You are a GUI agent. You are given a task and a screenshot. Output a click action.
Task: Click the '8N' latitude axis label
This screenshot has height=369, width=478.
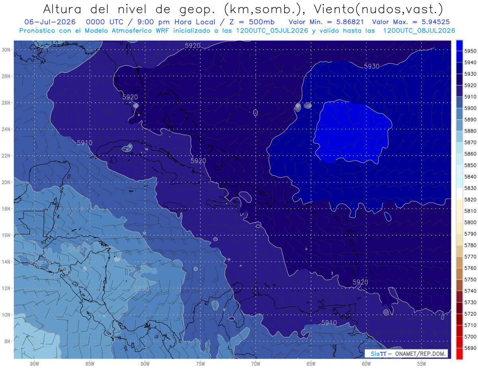8,341
